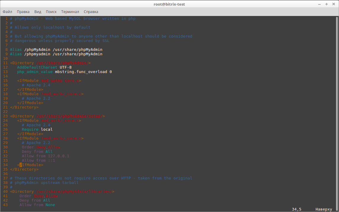Screen dimensions: 339x212
Task: Open the Вид menu
Action: [x=38, y=12]
